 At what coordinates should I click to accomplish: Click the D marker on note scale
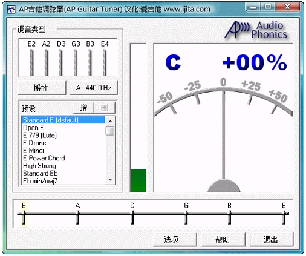[132, 214]
